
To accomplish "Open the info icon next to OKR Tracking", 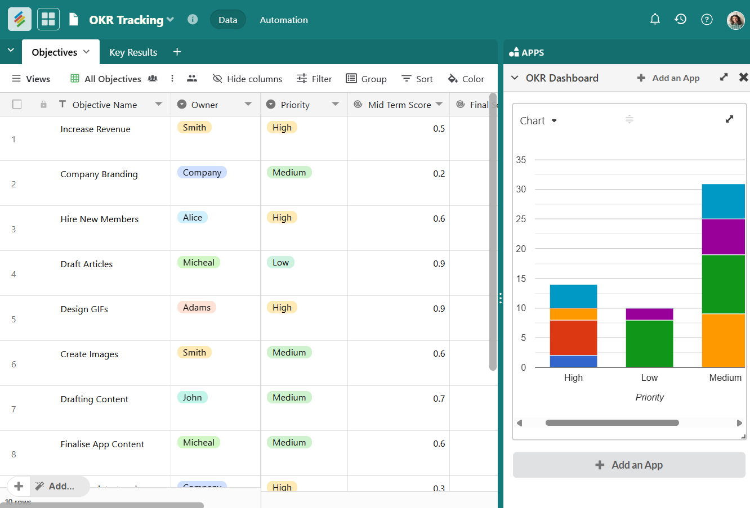I will coord(193,19).
